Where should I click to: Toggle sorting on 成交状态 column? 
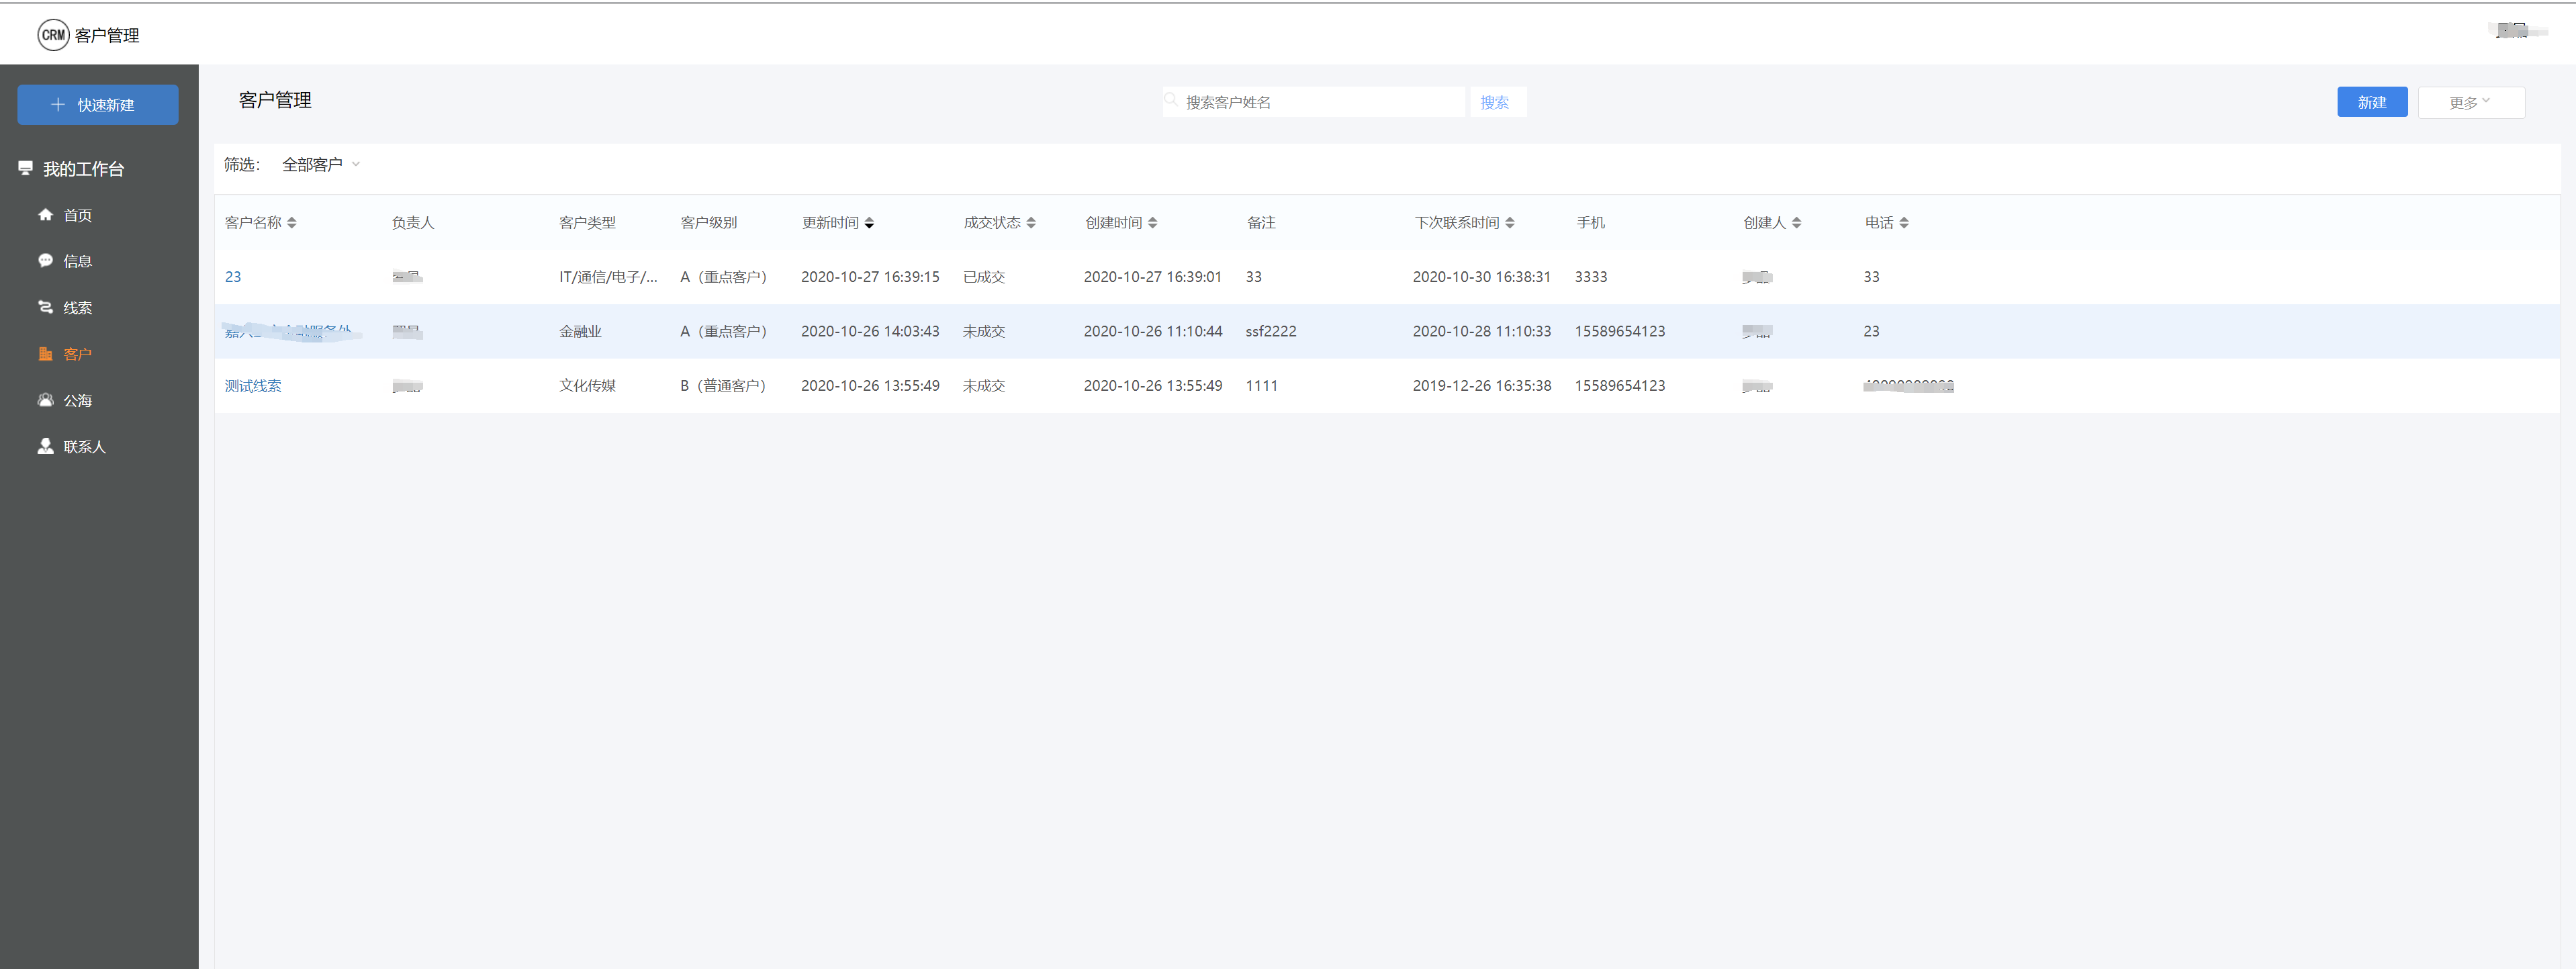pos(1031,223)
